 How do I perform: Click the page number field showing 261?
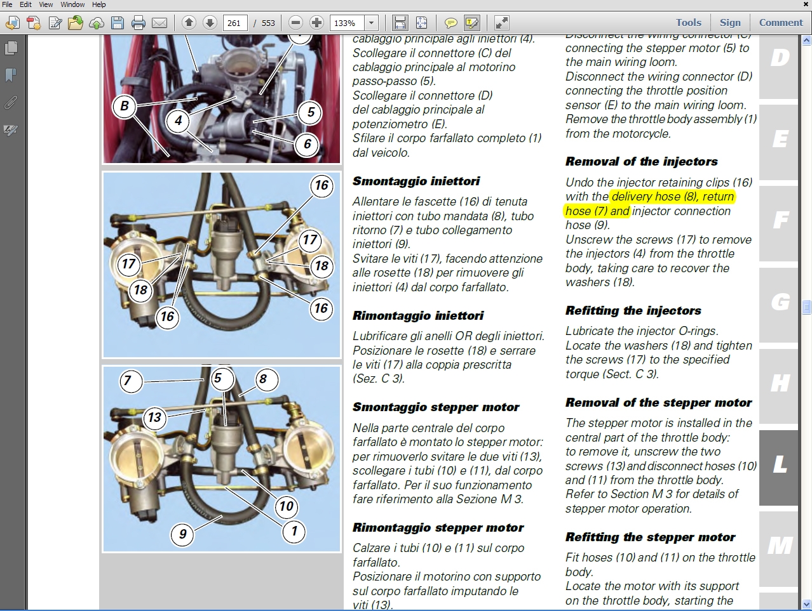click(x=234, y=23)
